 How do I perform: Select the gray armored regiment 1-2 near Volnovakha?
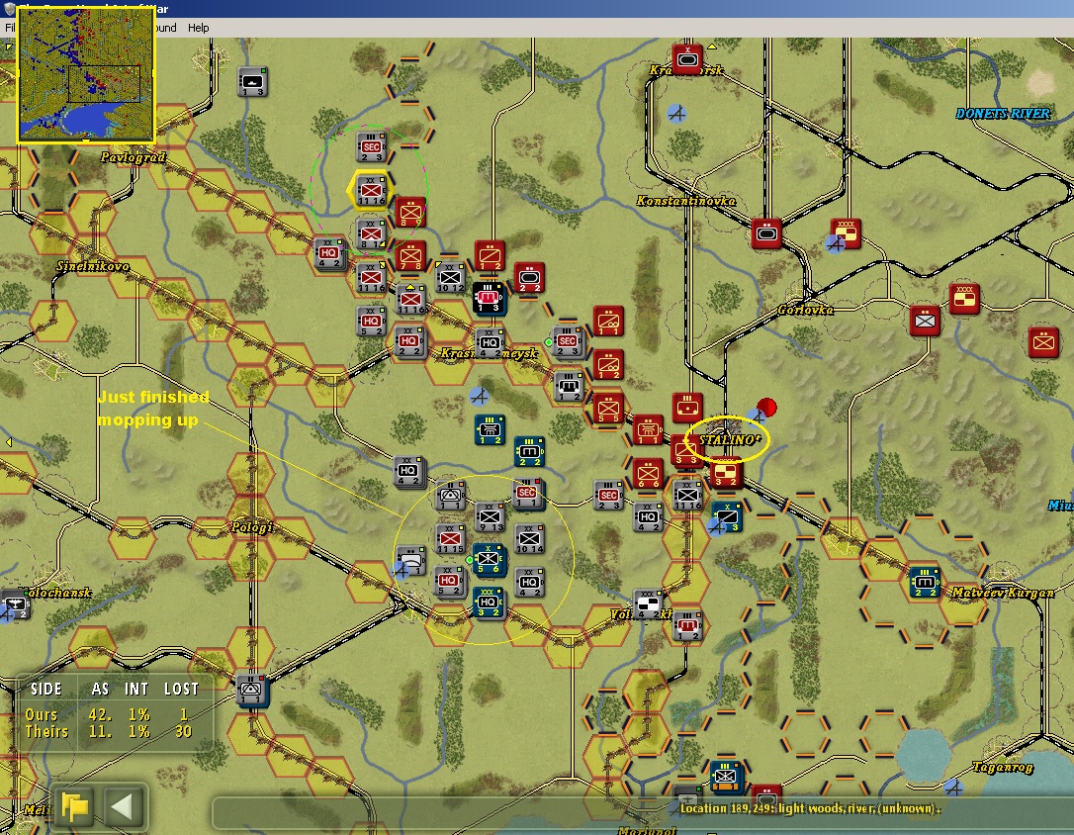pyautogui.click(x=687, y=625)
